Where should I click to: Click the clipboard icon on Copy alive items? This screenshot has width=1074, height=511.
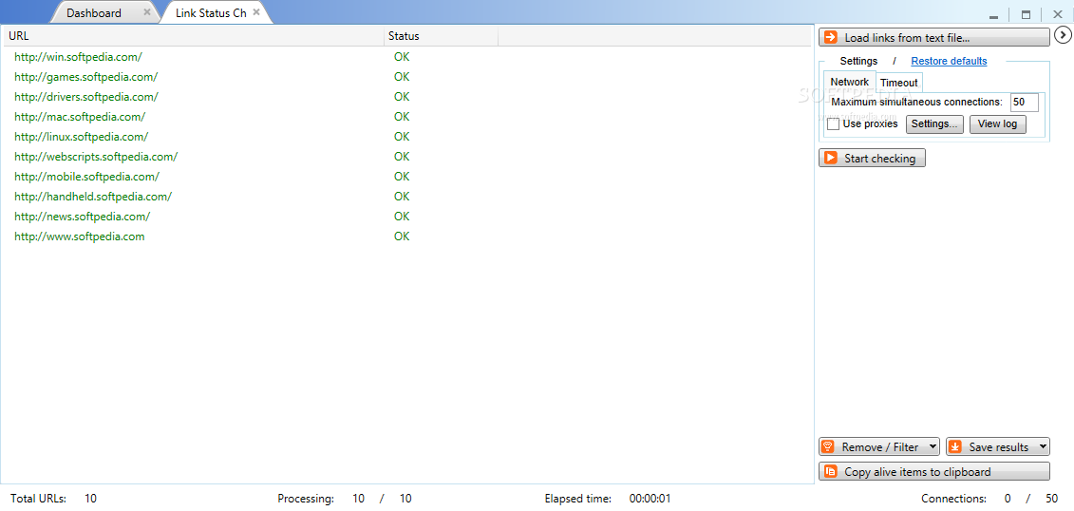[x=831, y=471]
